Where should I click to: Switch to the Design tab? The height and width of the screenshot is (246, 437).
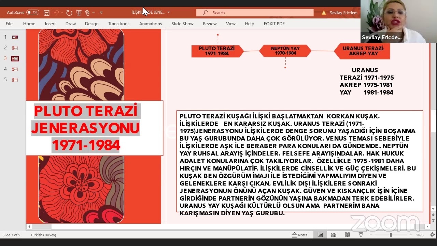coord(91,24)
